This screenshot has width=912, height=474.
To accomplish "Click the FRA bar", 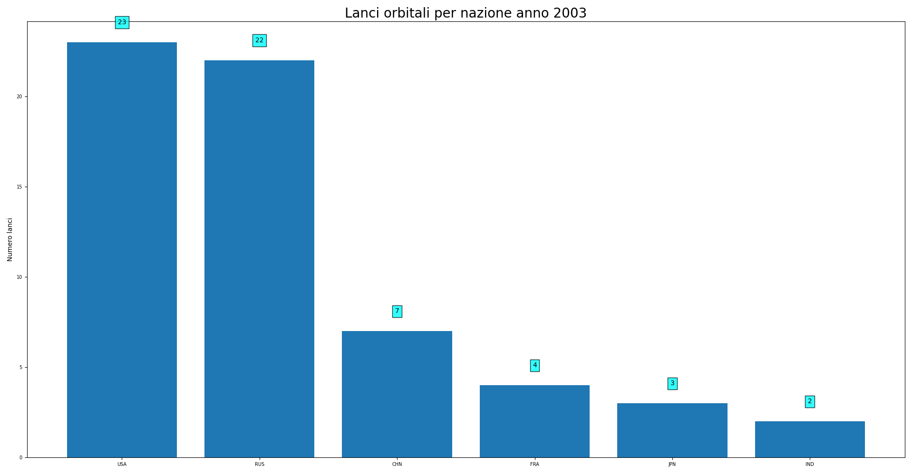I will (534, 421).
